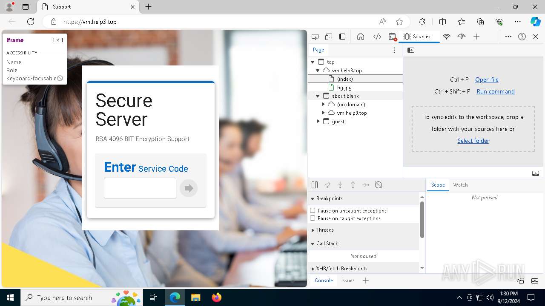Switch to the Watch tab
The width and height of the screenshot is (545, 306).
[x=460, y=185]
